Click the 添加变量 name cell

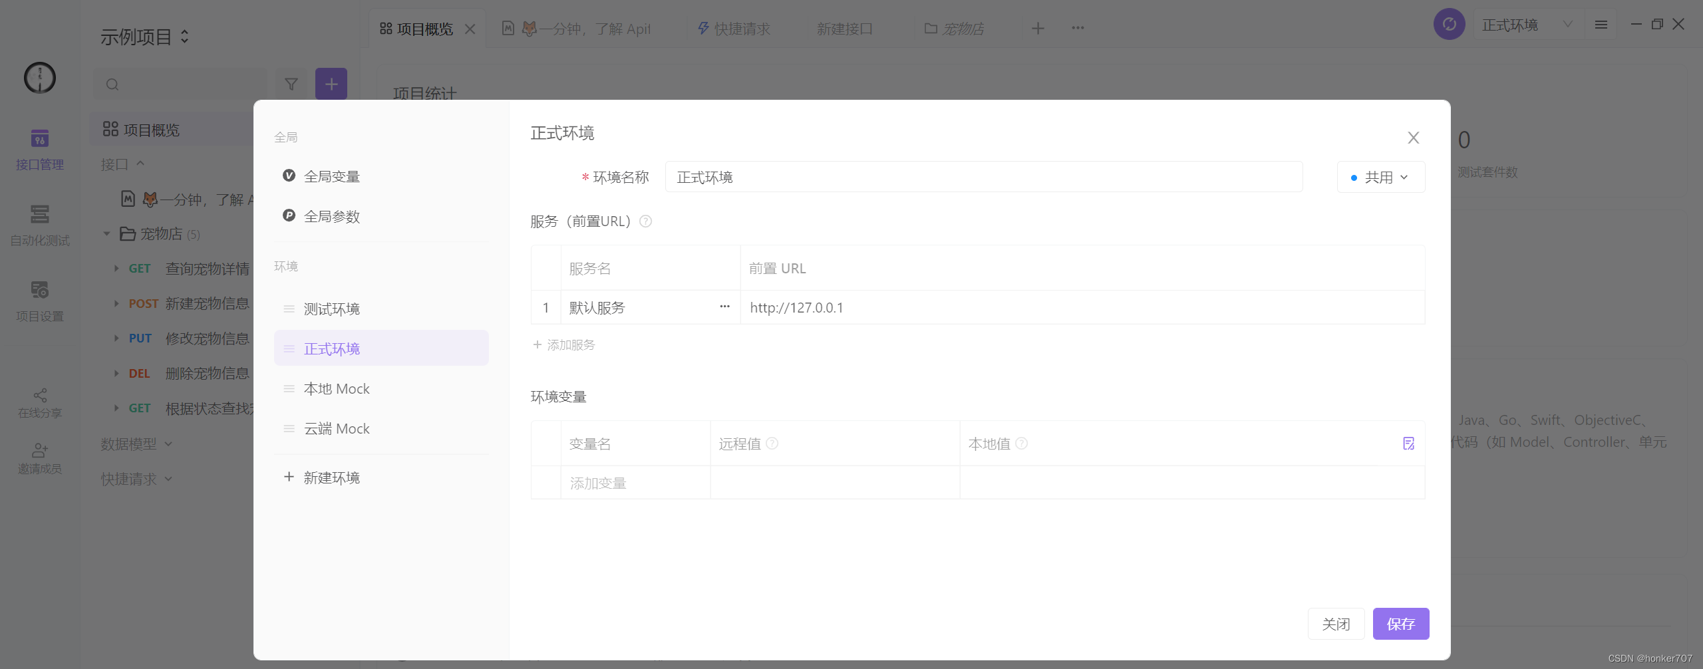pos(635,483)
